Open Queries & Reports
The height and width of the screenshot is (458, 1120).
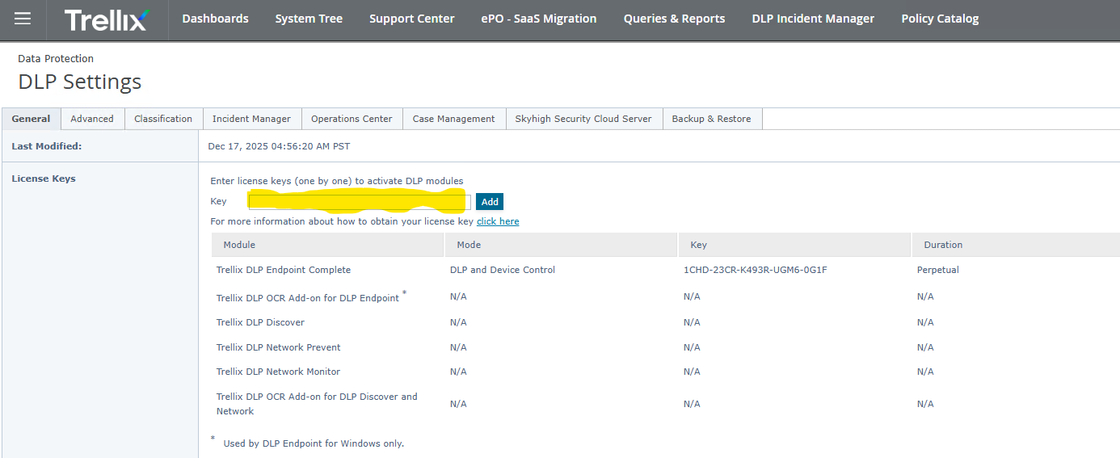pyautogui.click(x=674, y=19)
